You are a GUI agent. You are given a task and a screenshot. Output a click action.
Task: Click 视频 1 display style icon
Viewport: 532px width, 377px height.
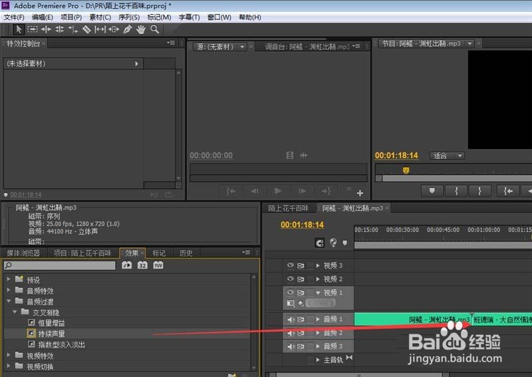pos(291,303)
